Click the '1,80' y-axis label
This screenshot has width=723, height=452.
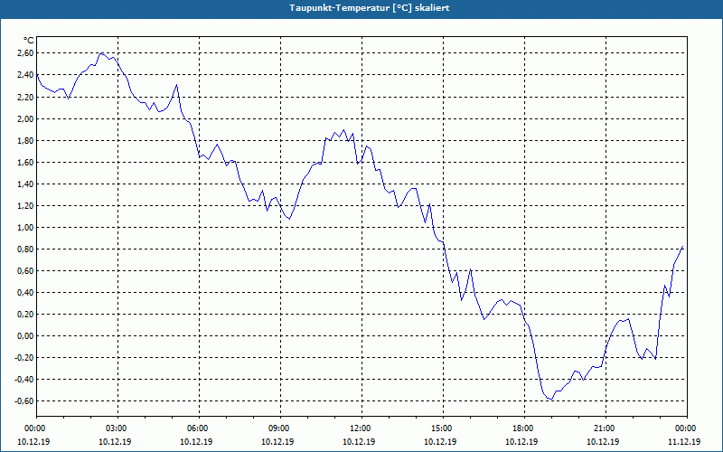[26, 140]
